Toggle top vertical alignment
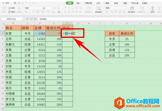The width and height of the screenshot is (162, 111). (x=65, y=8)
